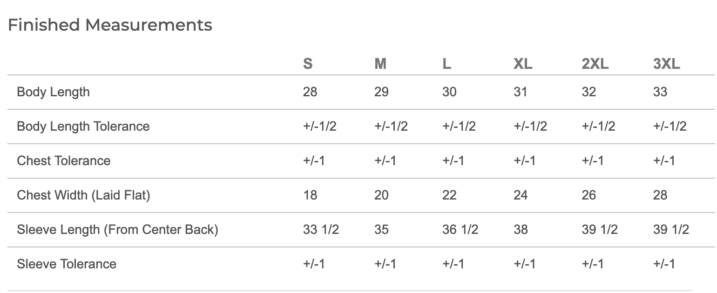
Task: Select the 2XL size column header
Action: 595,64
